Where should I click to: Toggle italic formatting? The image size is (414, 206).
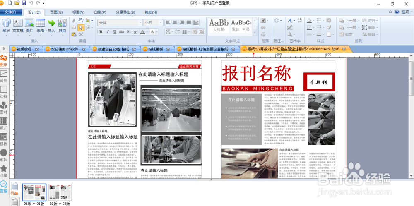108,32
